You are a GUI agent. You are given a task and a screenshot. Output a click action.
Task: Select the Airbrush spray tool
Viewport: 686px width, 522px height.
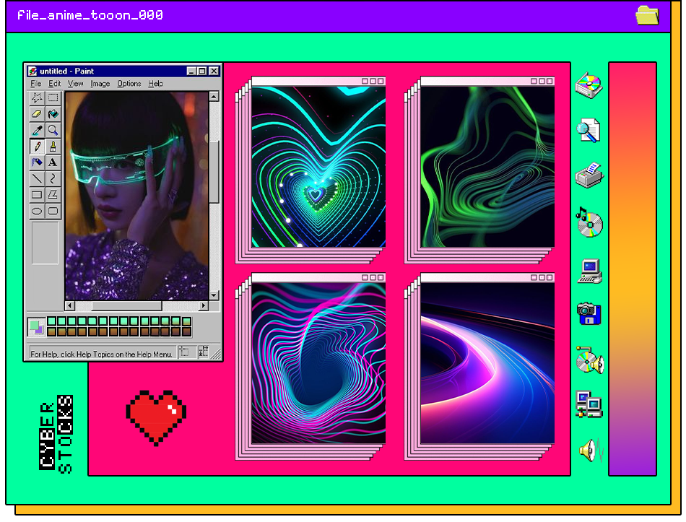click(x=37, y=162)
